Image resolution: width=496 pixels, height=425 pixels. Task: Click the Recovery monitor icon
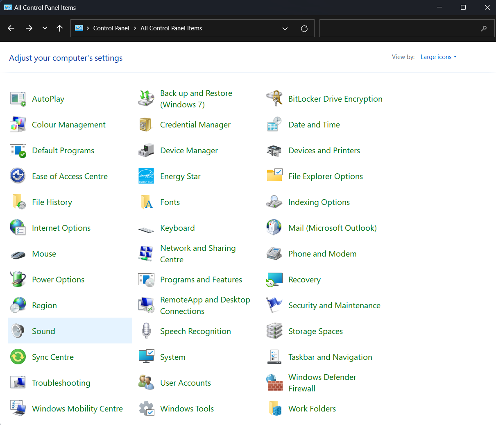point(274,280)
